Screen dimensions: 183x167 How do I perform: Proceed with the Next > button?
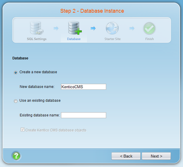pos(156,156)
